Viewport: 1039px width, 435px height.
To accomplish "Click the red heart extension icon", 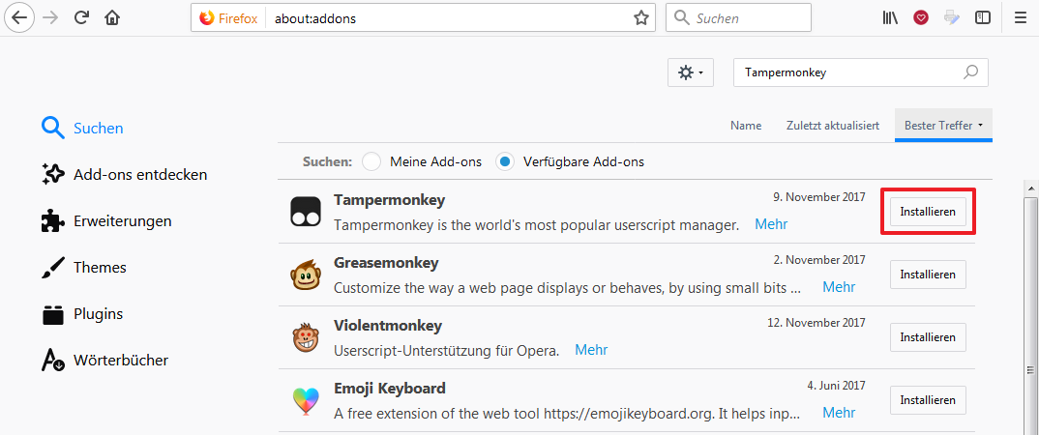I will (x=920, y=17).
